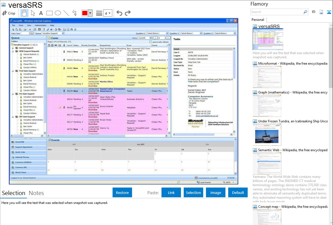Undo the last annotation
The image size is (333, 225).
119,13
